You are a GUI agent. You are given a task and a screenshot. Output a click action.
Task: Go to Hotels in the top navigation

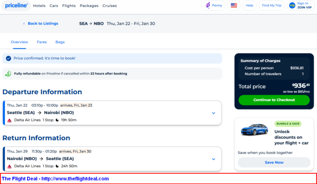[x=39, y=6]
